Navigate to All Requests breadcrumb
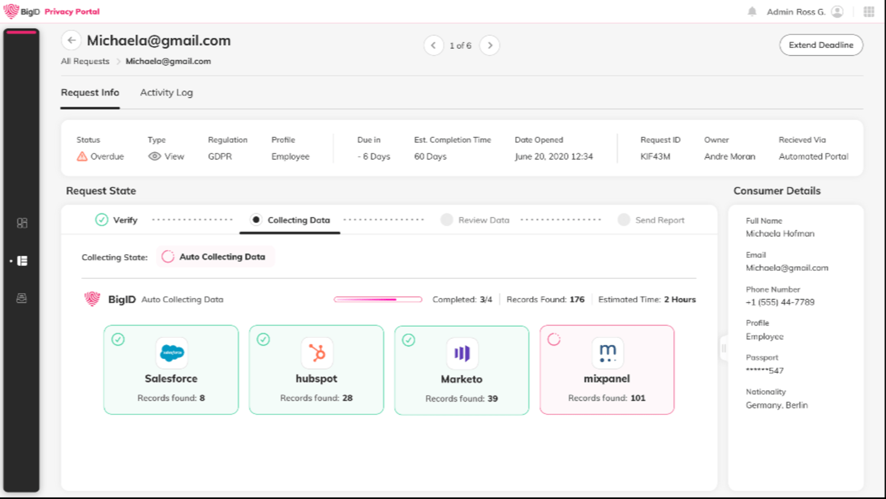The height and width of the screenshot is (499, 886). tap(85, 61)
